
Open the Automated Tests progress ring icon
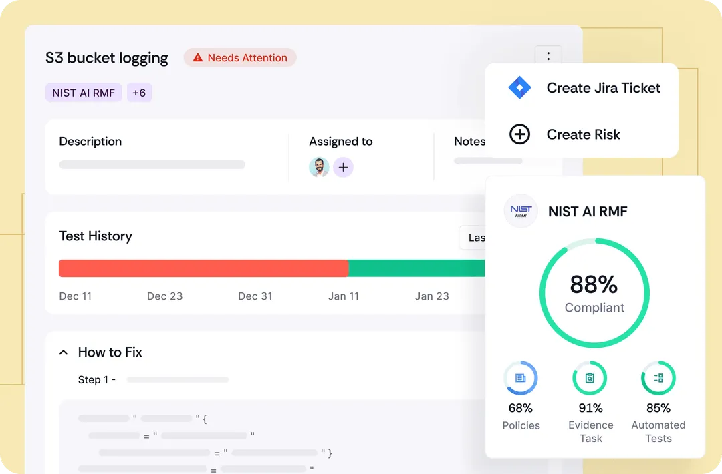click(658, 378)
